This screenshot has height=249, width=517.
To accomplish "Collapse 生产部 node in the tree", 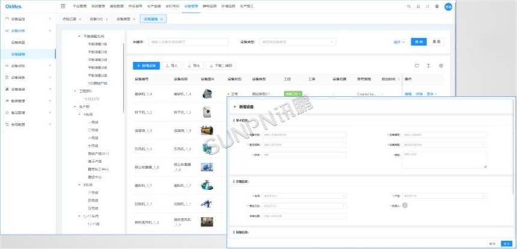I will point(76,107).
